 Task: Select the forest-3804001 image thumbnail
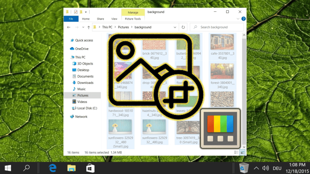click(222, 71)
